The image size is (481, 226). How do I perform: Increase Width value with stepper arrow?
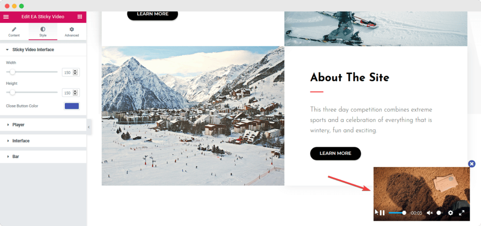click(75, 71)
